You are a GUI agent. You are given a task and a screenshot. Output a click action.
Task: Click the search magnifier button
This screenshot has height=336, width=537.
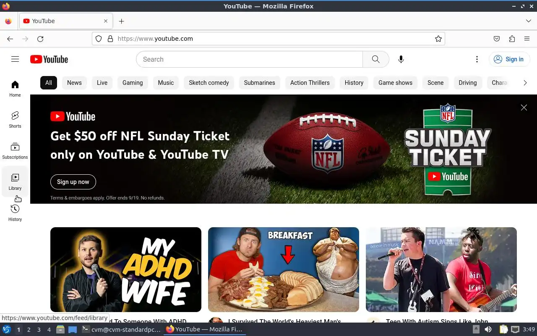coord(376,59)
